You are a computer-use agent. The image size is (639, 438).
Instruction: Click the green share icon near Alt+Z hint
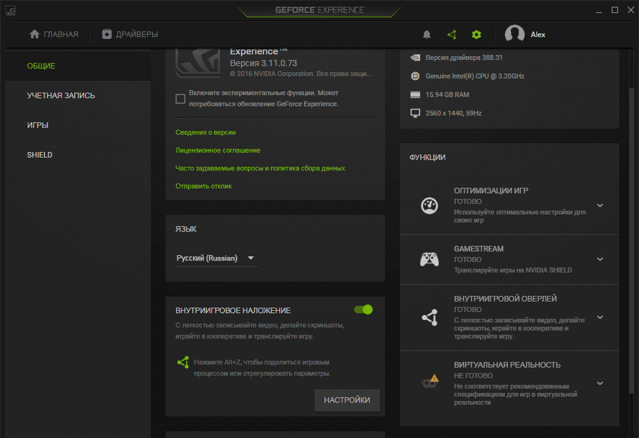pyautogui.click(x=183, y=362)
